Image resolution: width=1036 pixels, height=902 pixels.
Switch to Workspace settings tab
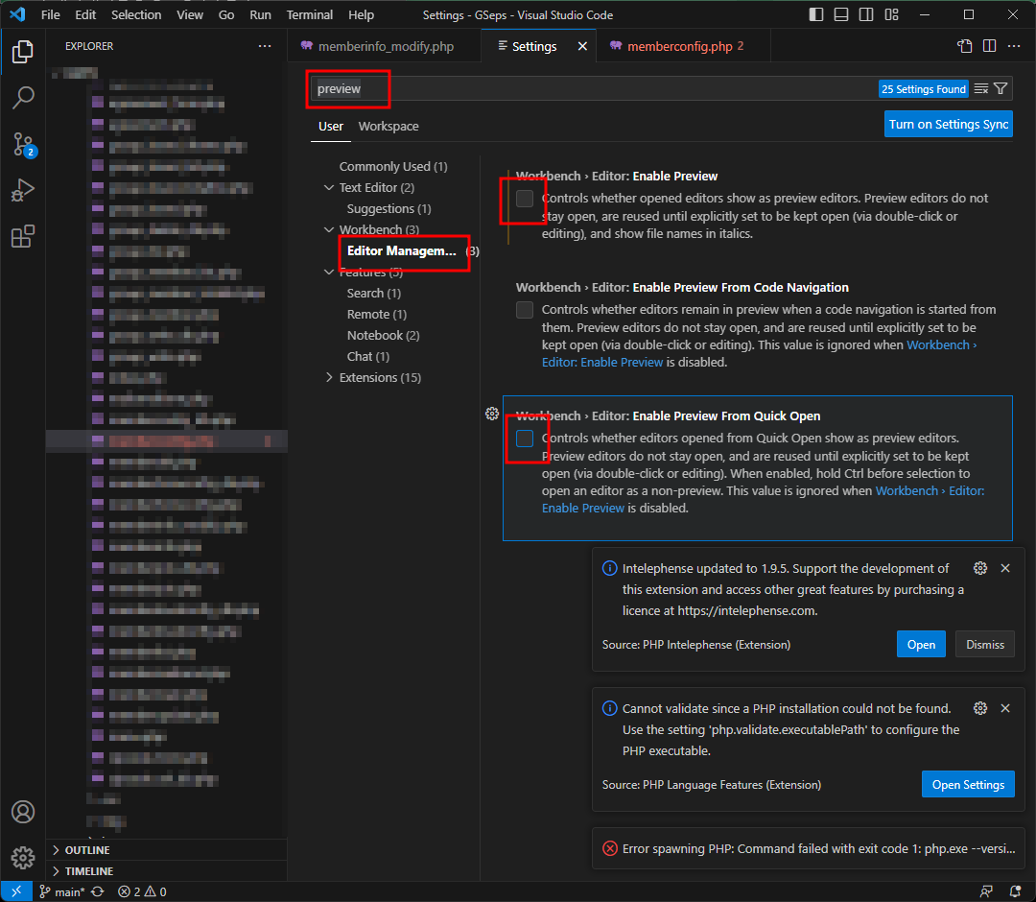pyautogui.click(x=388, y=127)
